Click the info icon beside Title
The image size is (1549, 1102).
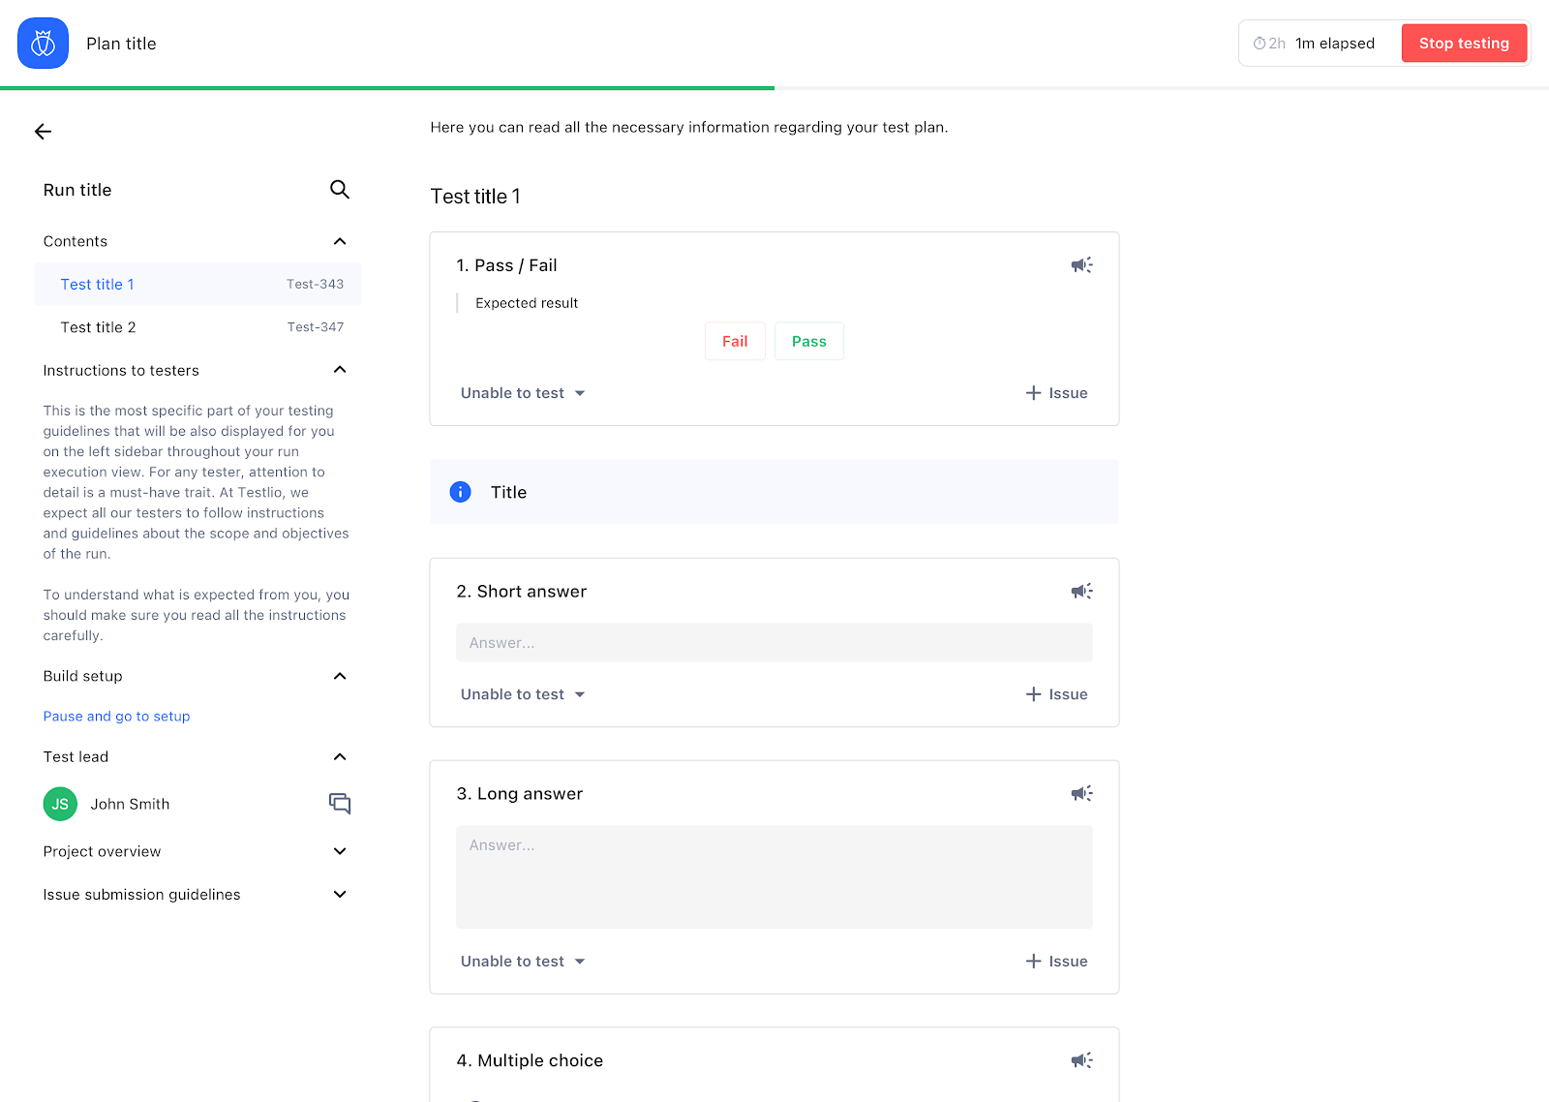coord(460,492)
